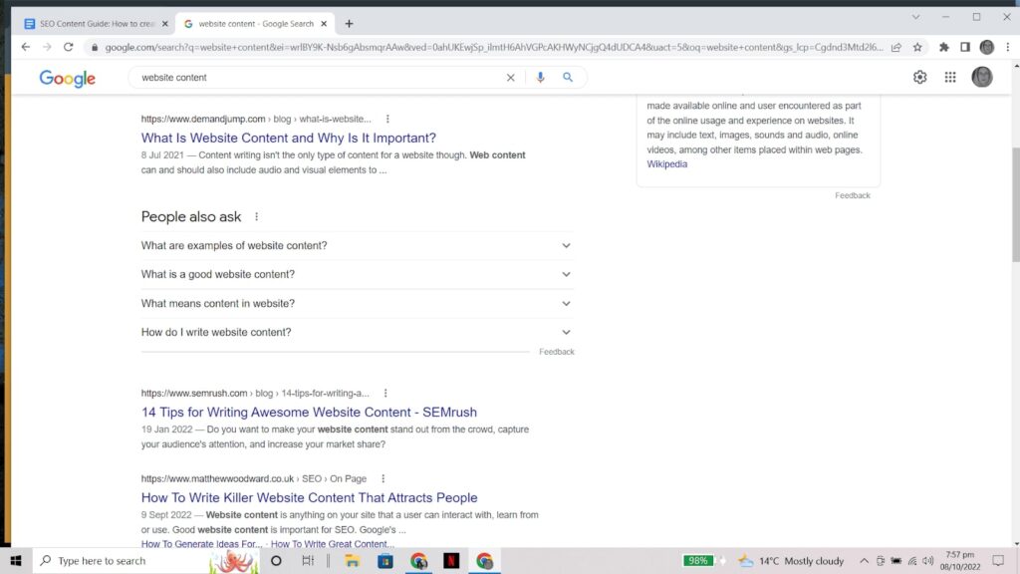Select the website content Google Search tab
1020x574 pixels.
pos(255,24)
